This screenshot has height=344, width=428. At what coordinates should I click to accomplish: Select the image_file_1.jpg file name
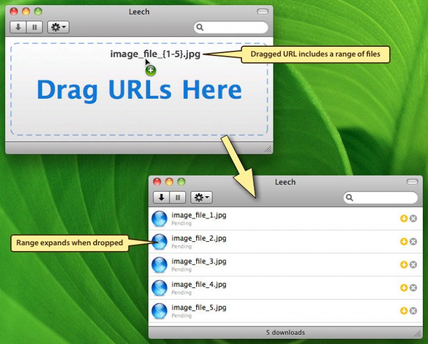point(199,215)
